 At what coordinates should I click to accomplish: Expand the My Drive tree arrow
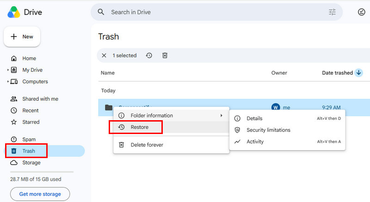(x=8, y=70)
